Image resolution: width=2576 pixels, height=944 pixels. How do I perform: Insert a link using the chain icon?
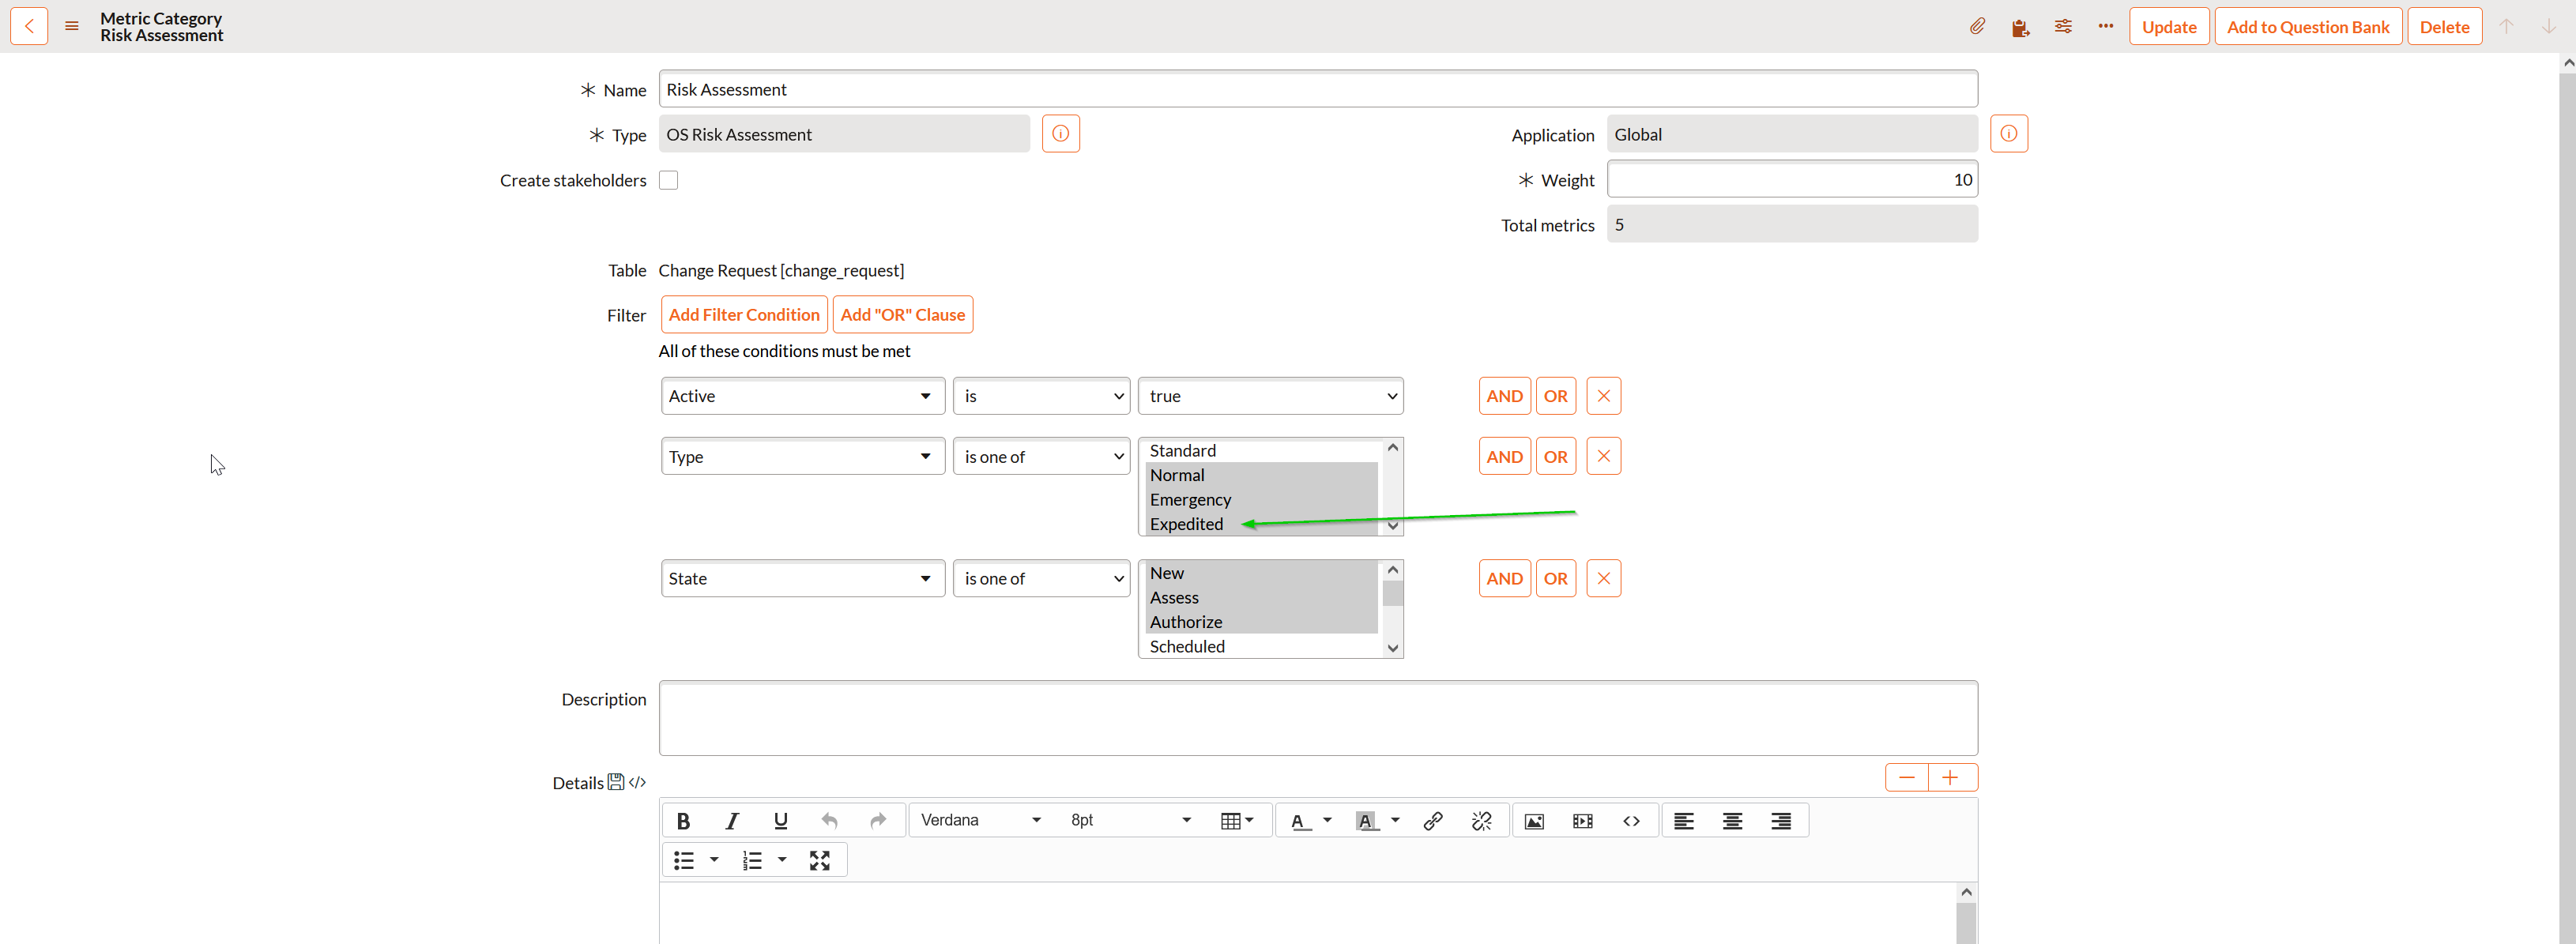pyautogui.click(x=1433, y=820)
